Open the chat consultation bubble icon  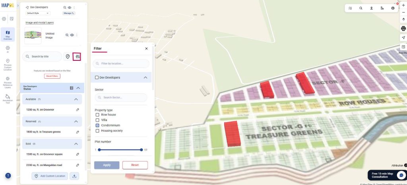coord(401,175)
